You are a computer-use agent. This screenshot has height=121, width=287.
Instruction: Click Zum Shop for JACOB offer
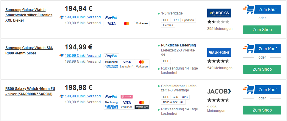pos(262,110)
